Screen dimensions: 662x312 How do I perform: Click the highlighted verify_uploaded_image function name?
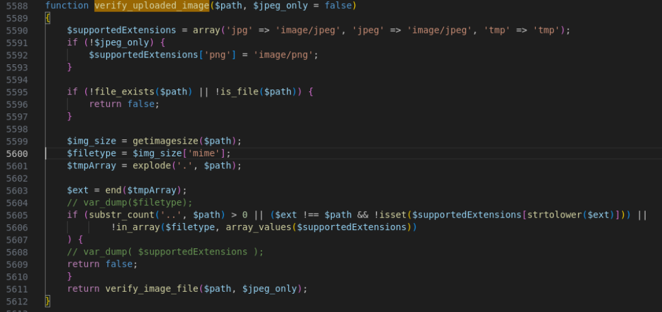point(152,6)
